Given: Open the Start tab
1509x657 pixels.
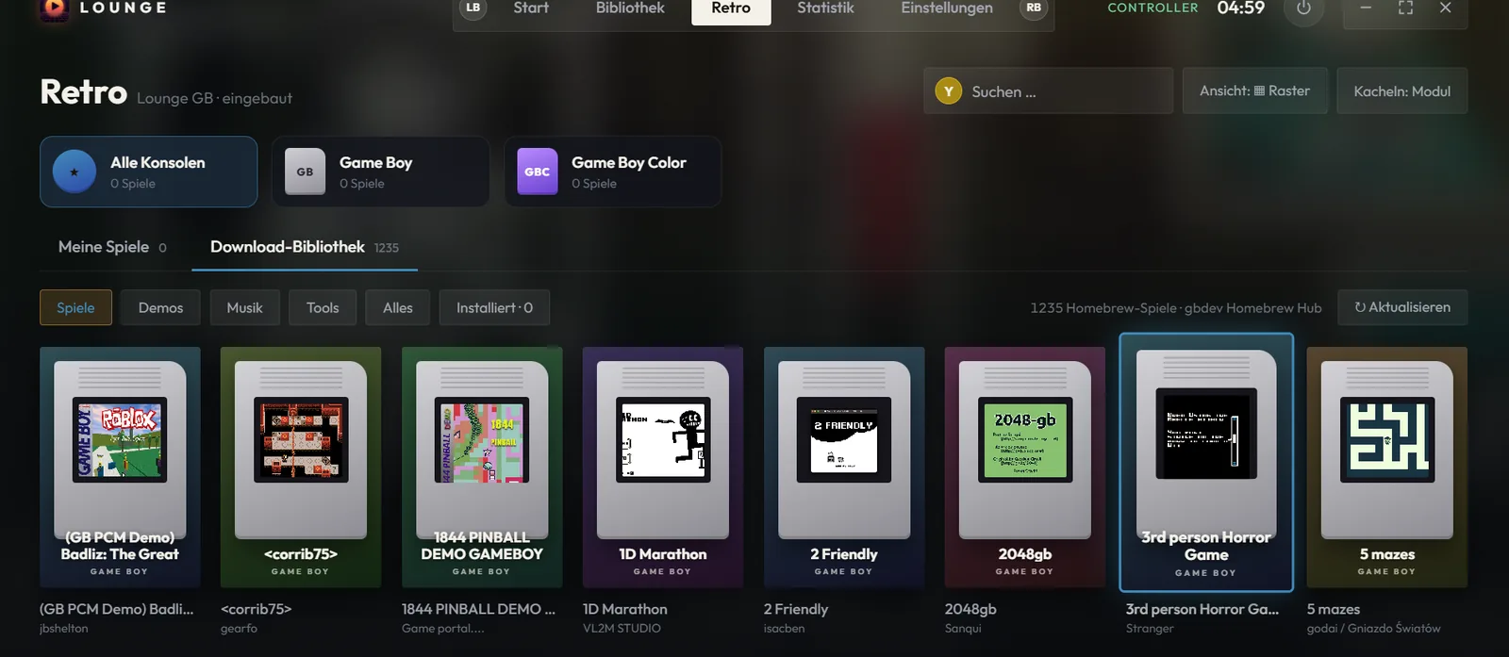Looking at the screenshot, I should click(531, 8).
